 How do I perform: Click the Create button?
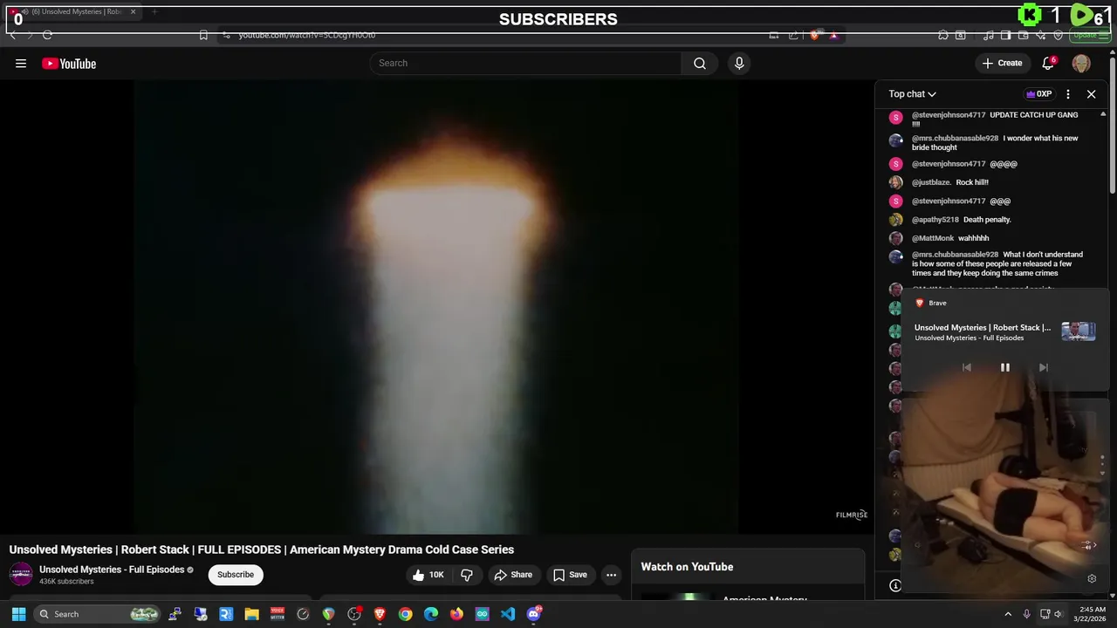(1002, 63)
